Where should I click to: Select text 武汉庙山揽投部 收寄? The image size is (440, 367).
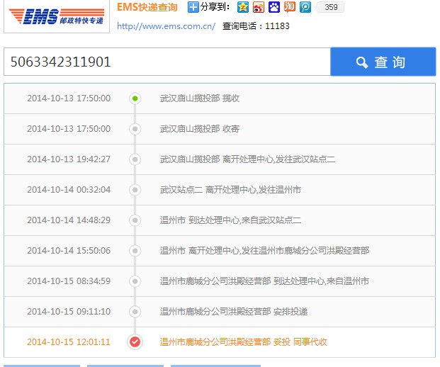coord(200,129)
